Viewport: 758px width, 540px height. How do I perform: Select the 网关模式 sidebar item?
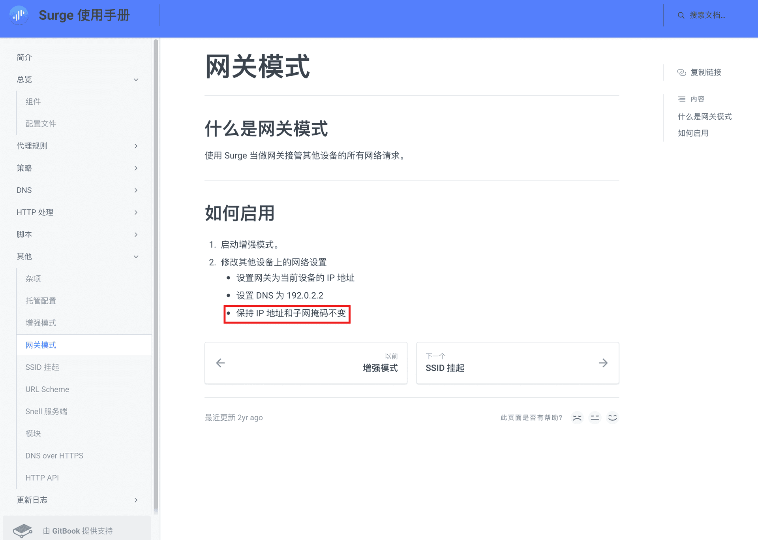pyautogui.click(x=84, y=345)
